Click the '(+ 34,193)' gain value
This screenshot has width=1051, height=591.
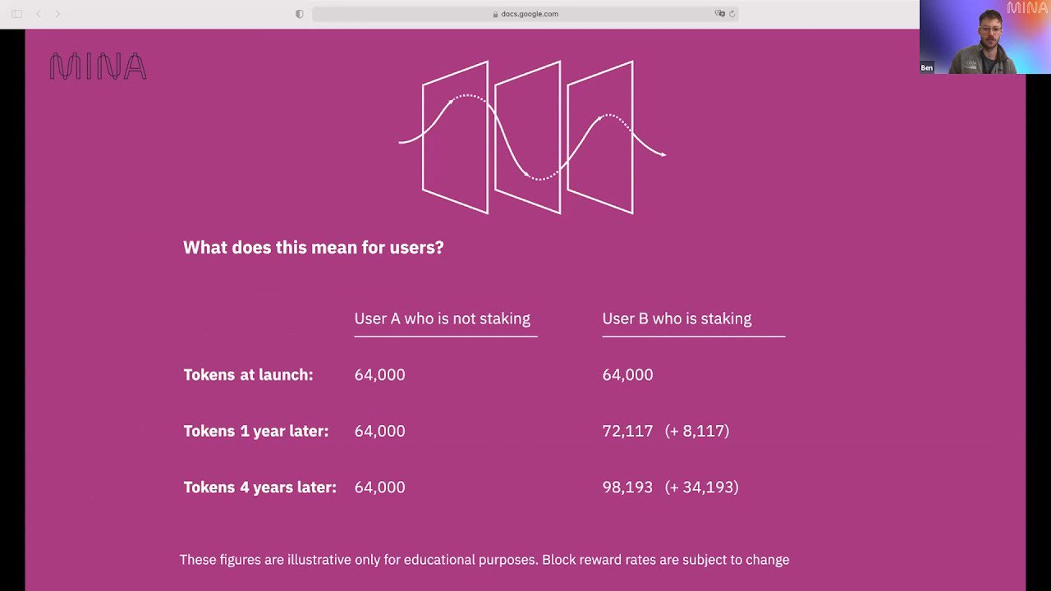702,488
